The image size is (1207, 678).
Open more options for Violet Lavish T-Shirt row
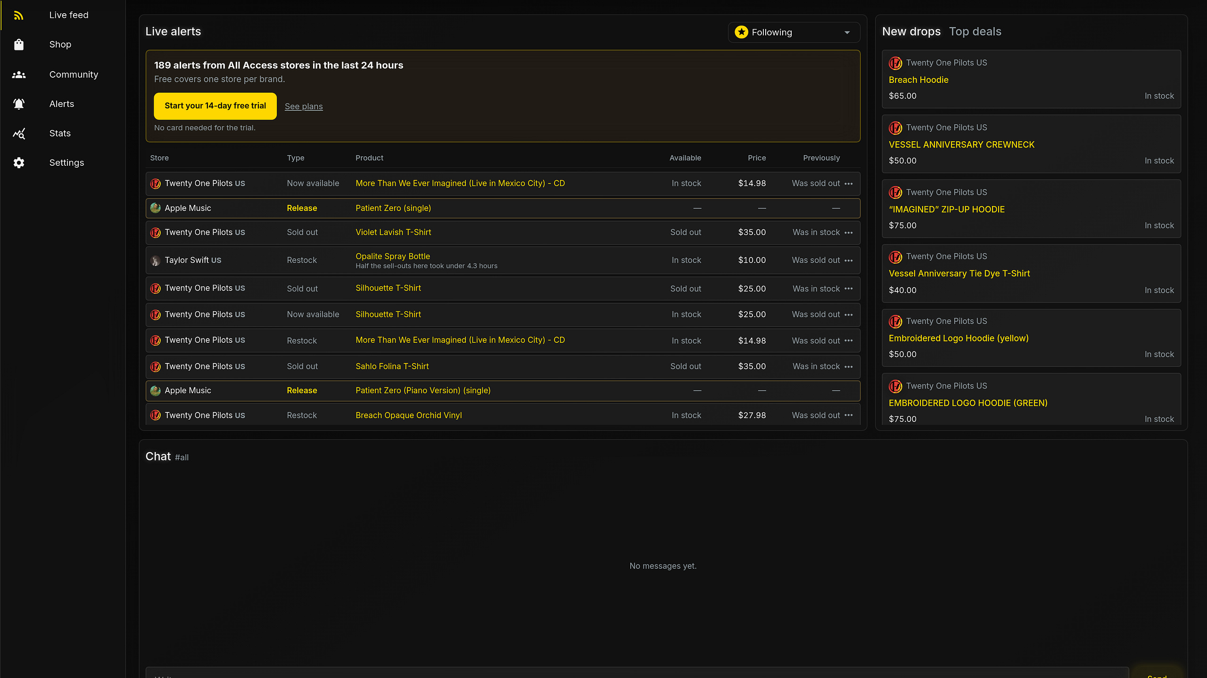(x=849, y=233)
